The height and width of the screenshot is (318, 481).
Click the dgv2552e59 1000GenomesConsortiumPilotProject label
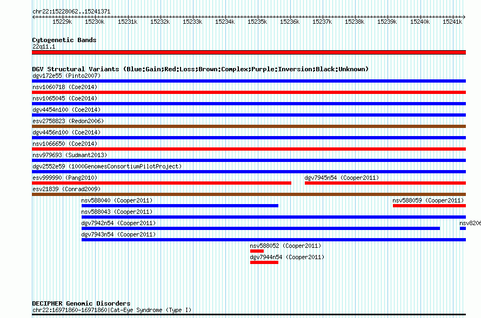click(x=107, y=167)
